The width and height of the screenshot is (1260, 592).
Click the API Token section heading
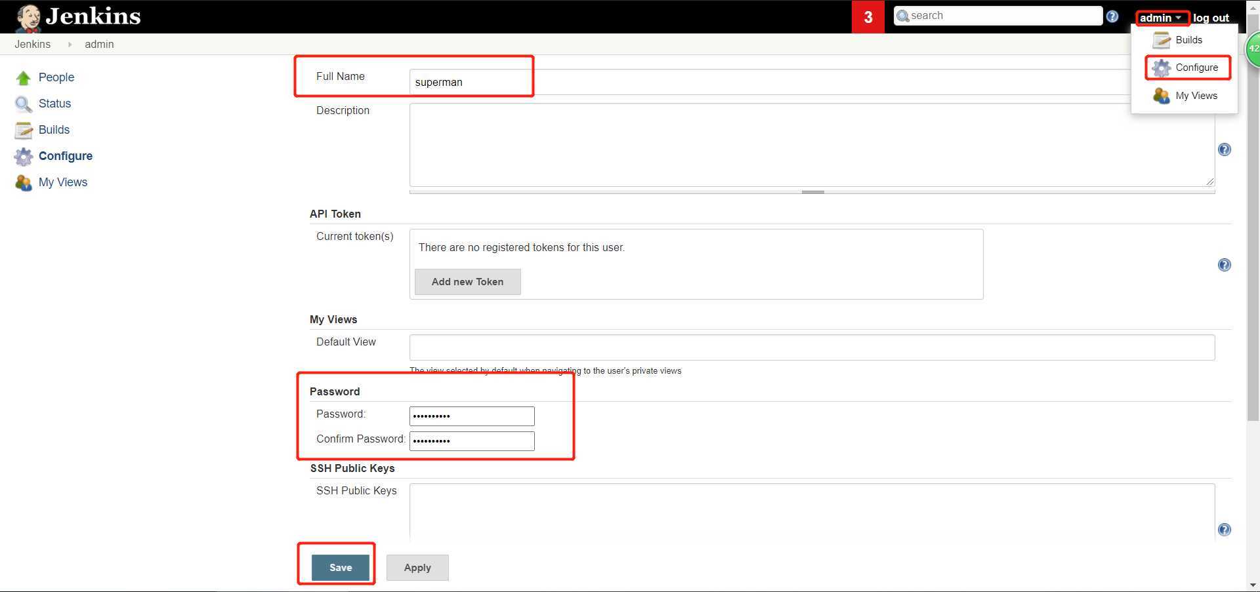pyautogui.click(x=335, y=214)
